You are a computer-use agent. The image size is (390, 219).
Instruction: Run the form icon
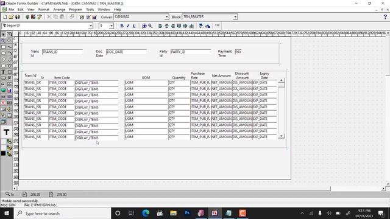[x=27, y=17]
